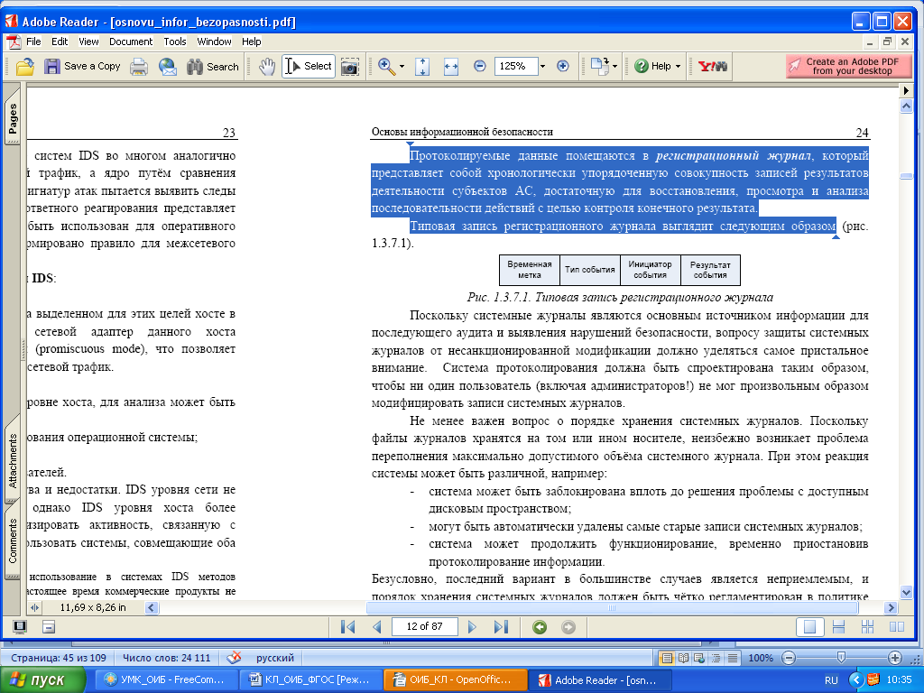Jump to the last page
924x693 pixels.
coord(501,626)
